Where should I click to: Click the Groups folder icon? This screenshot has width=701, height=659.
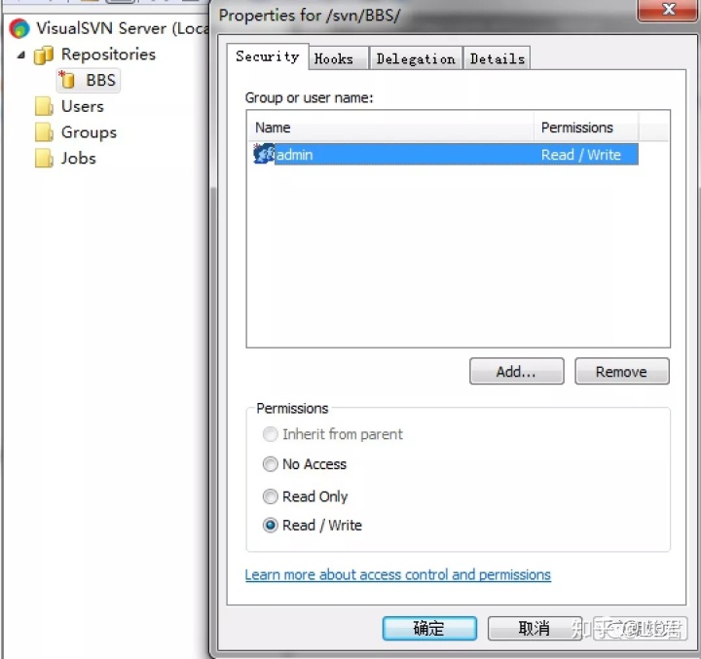pyautogui.click(x=44, y=132)
